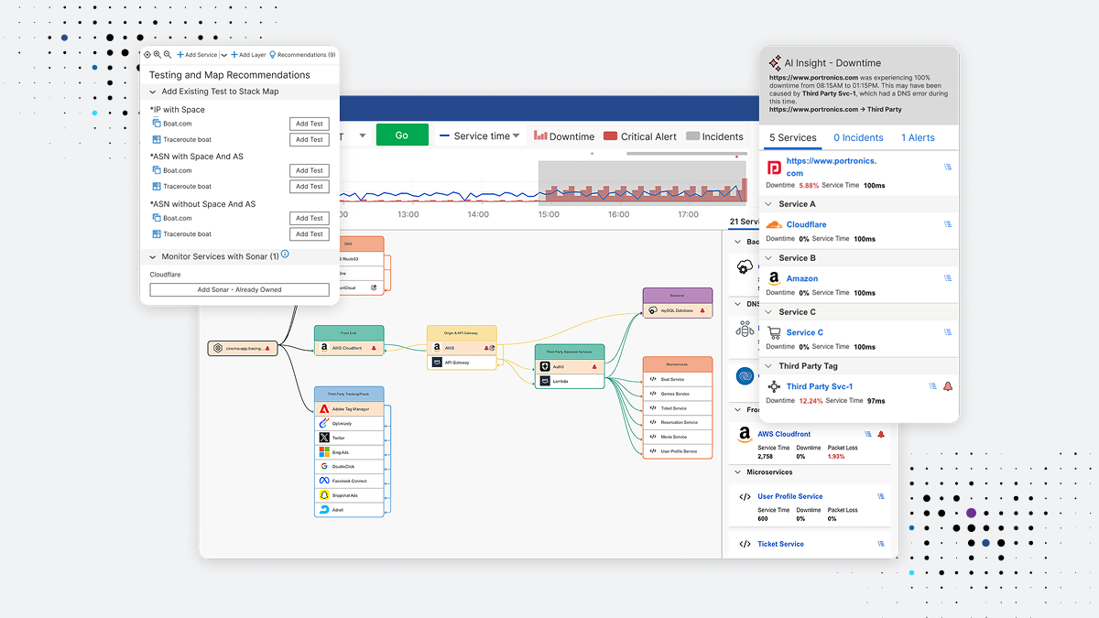Click the mySQL Database cloud icon
The height and width of the screenshot is (618, 1099).
pos(653,311)
